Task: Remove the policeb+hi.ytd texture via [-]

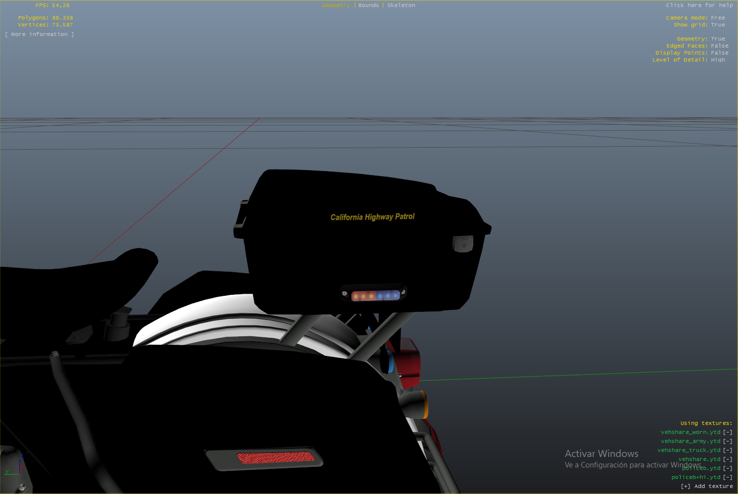Action: (x=727, y=477)
